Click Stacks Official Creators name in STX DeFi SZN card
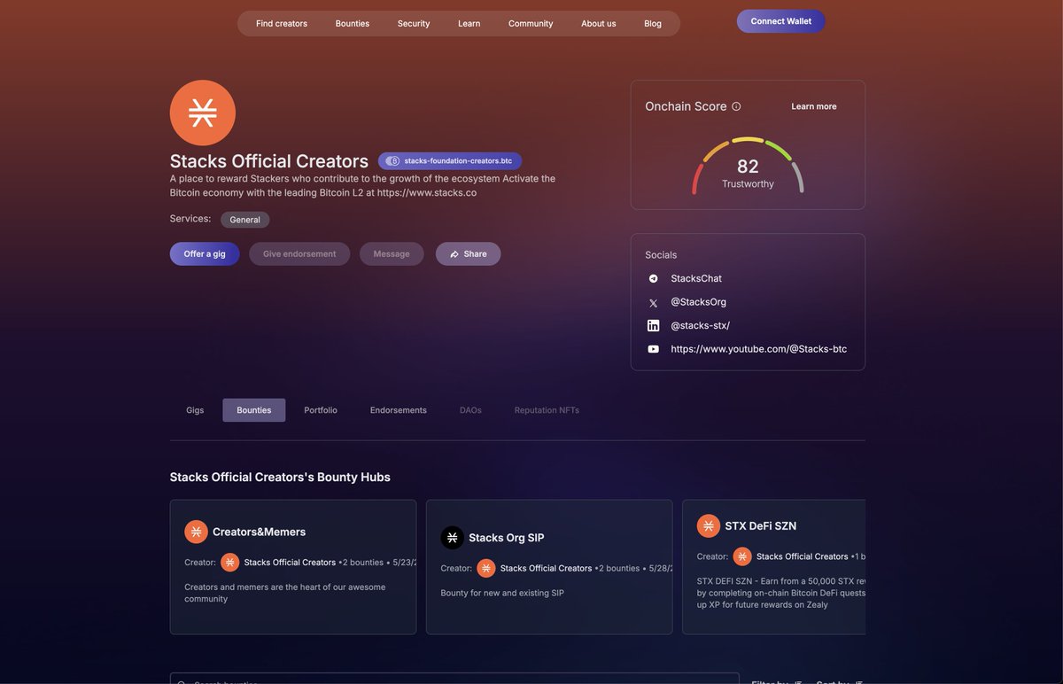The width and height of the screenshot is (1063, 684). click(803, 556)
